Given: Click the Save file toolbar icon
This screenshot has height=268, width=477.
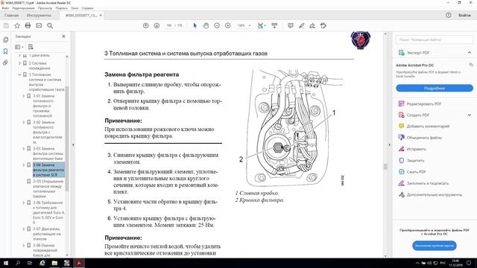Looking at the screenshot, I should [6, 26].
